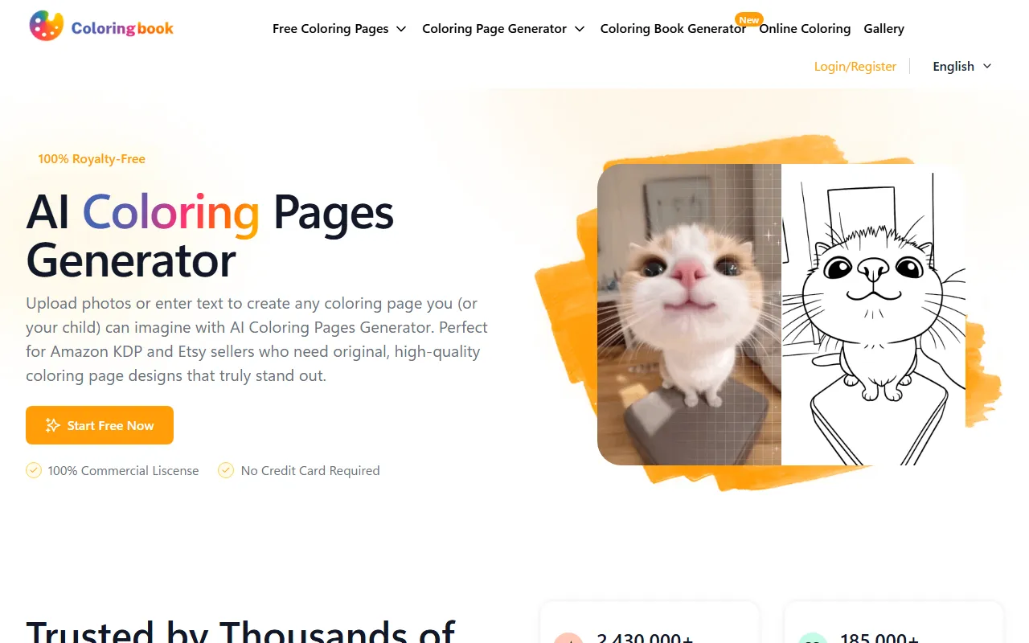Open Coloring Book Generator menu item
Viewport: 1029px width, 643px height.
click(673, 29)
